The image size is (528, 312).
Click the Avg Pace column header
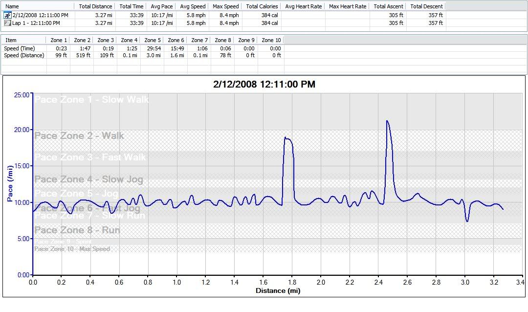point(160,6)
